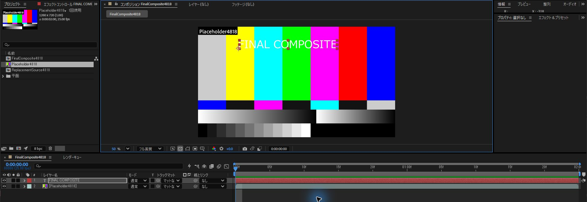Click the fast previews icon in the viewer
Viewport: 587px width, 202px height.
[173, 149]
